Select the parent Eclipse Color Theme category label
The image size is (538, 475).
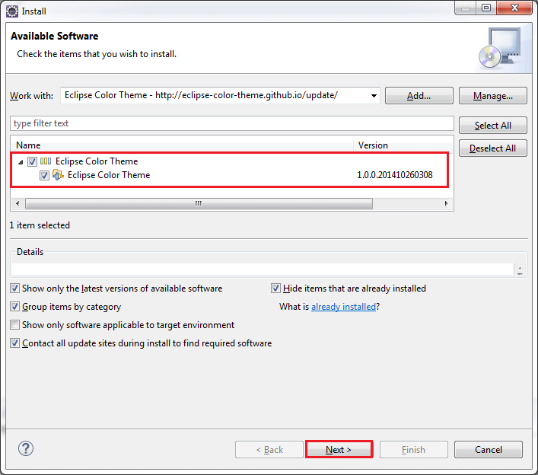(97, 161)
